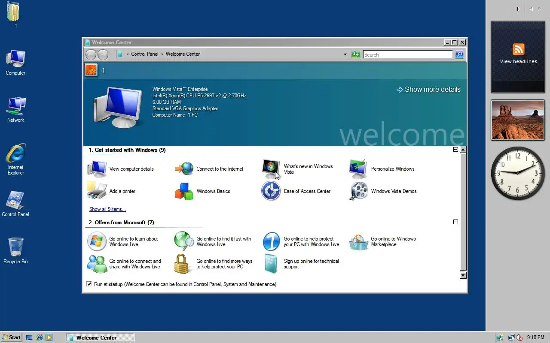Open Ease of Access Center
Image resolution: width=550 pixels, height=343 pixels.
296,191
